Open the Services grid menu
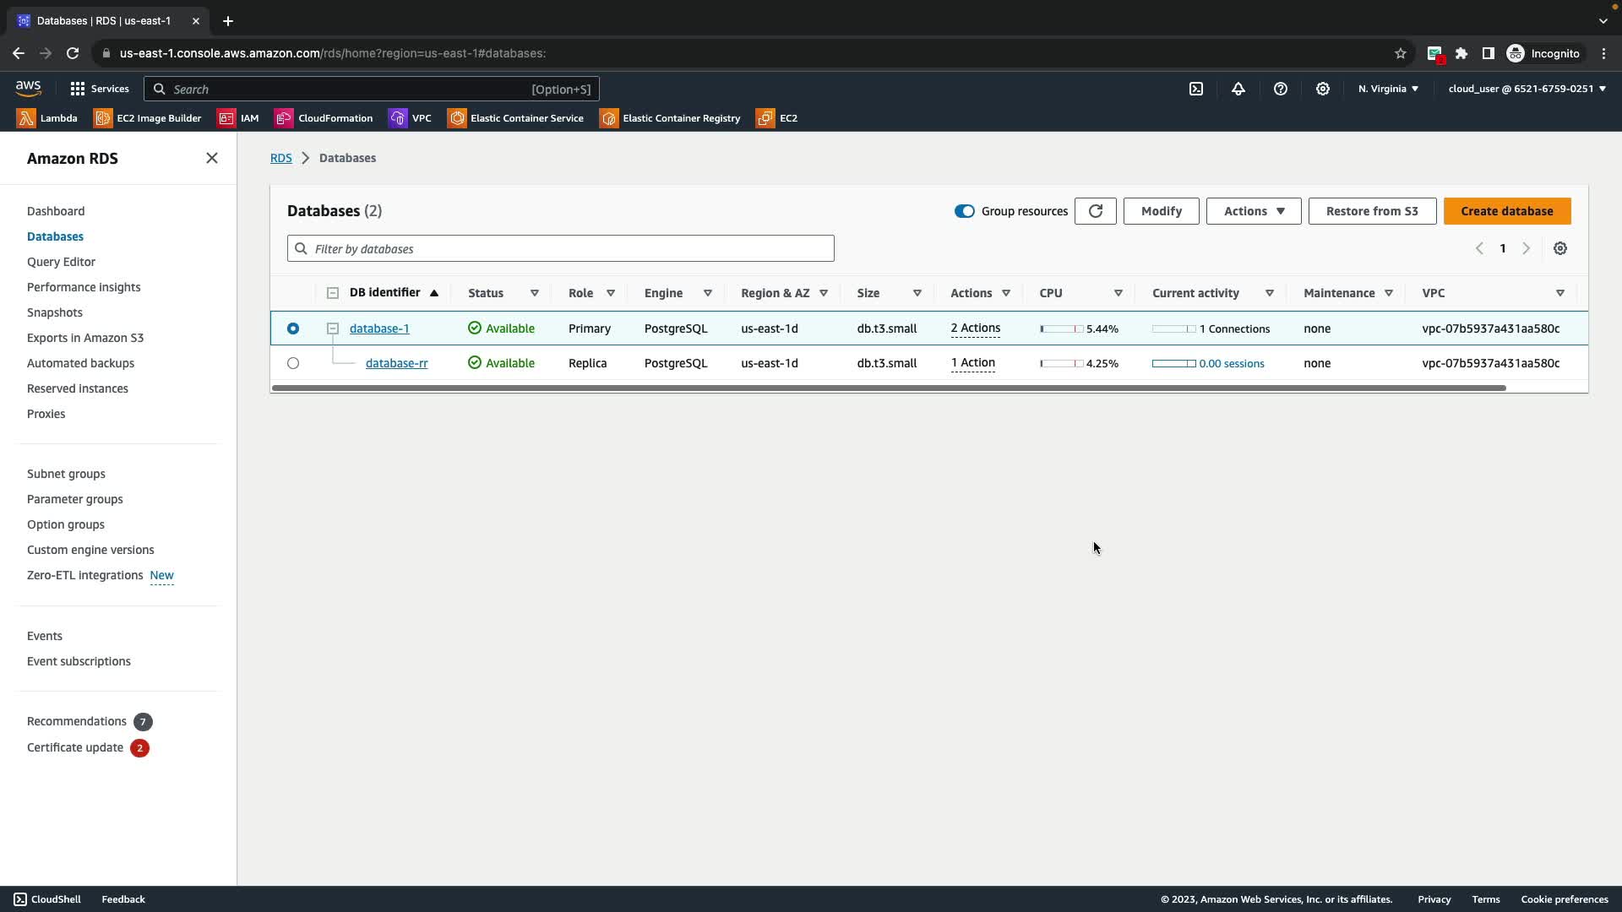 click(x=100, y=89)
